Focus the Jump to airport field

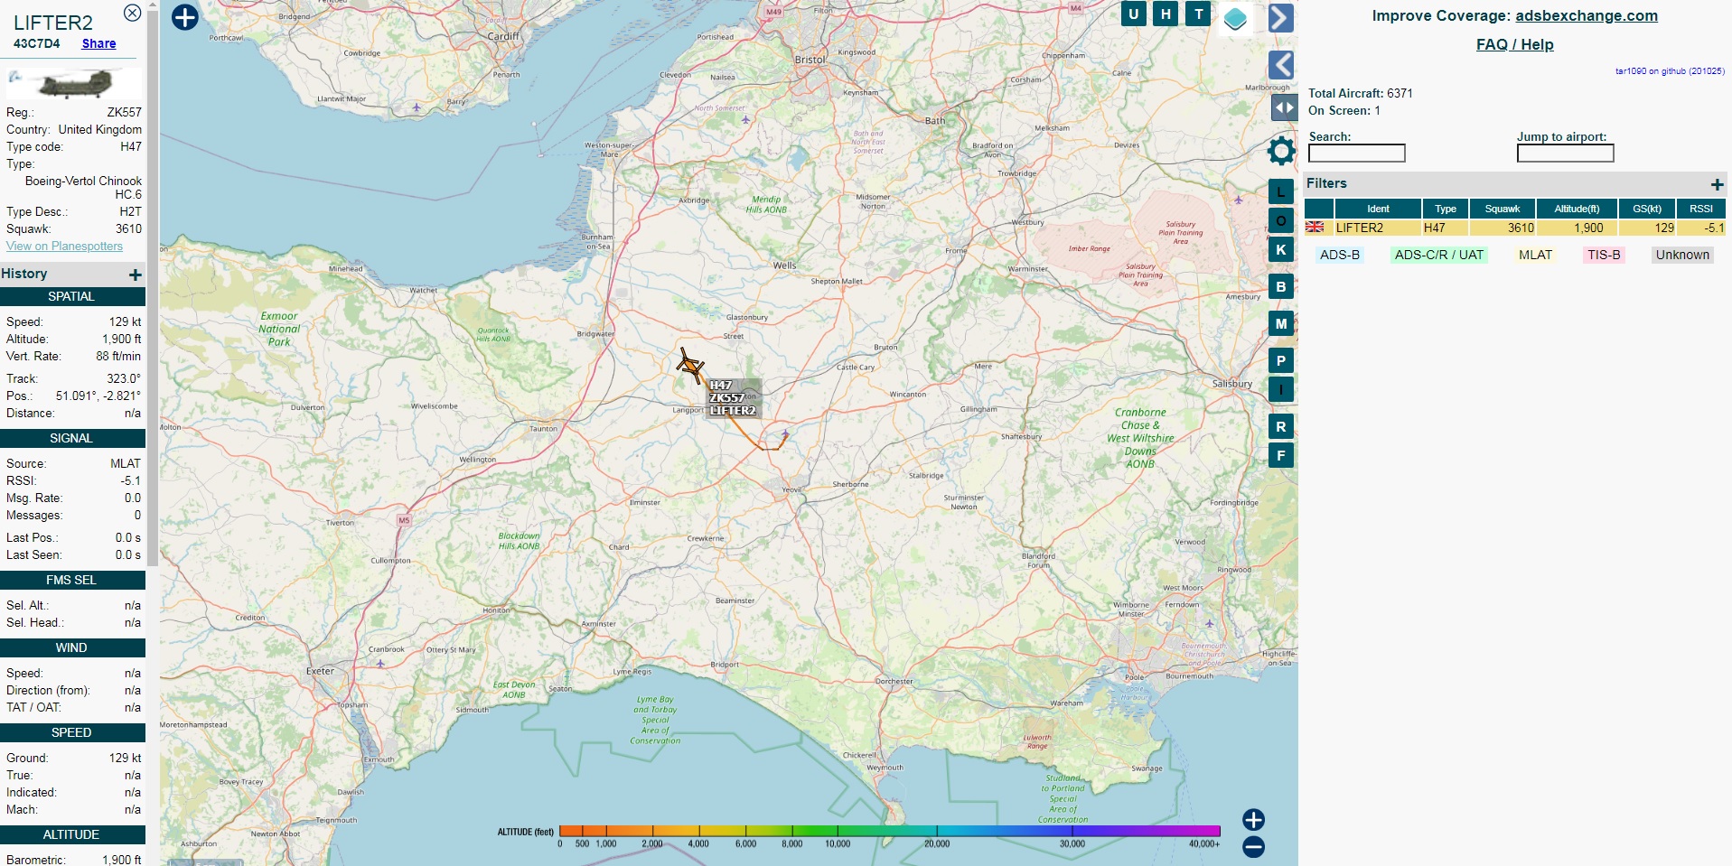1565,154
